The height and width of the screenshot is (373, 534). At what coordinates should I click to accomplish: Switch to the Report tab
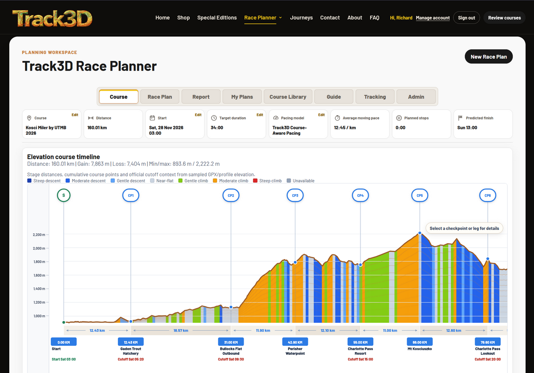201,96
